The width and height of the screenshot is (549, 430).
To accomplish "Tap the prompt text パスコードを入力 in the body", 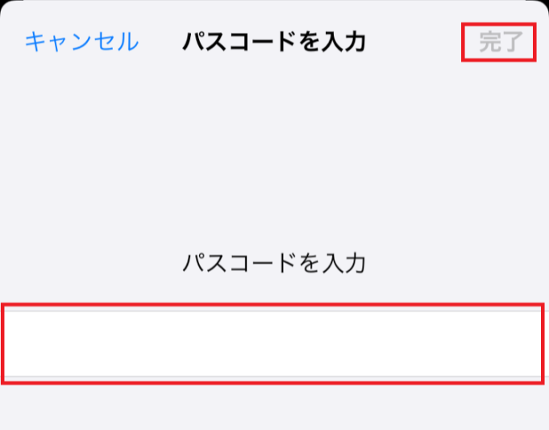I will tap(273, 262).
